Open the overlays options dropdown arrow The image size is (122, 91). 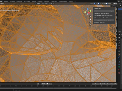tap(100, 4)
